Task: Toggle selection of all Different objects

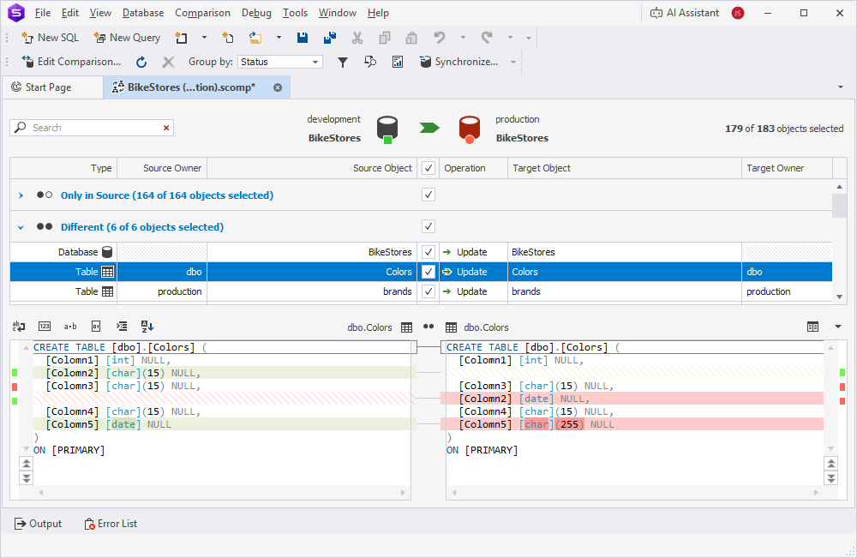Action: click(x=428, y=226)
